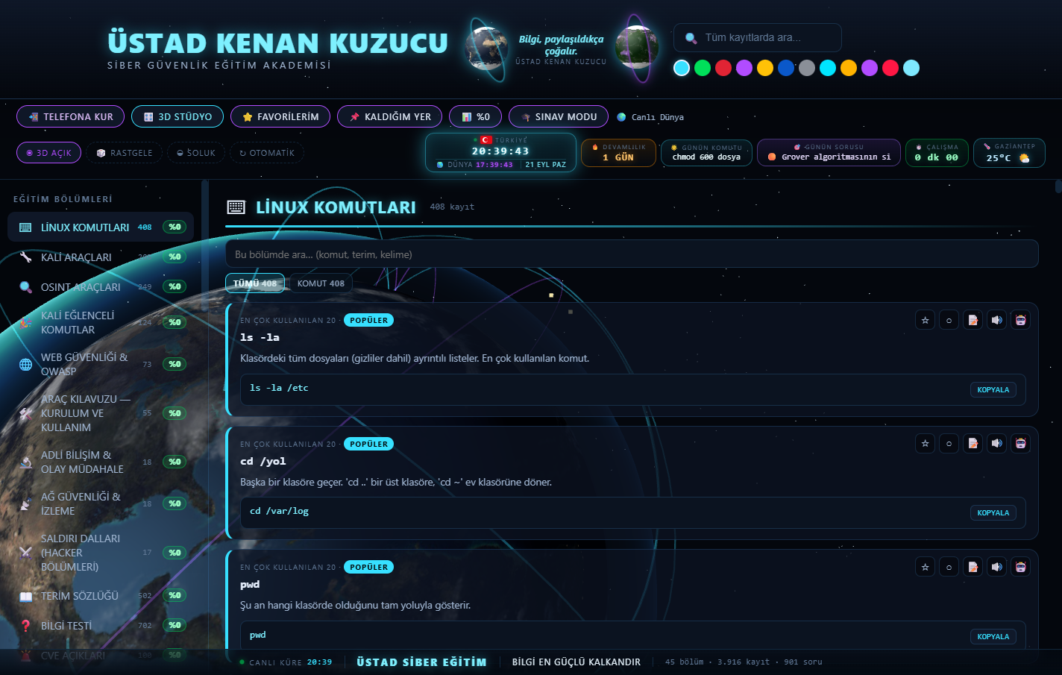Click the rotating globe left of the slogan
The height and width of the screenshot is (675, 1062).
[488, 47]
